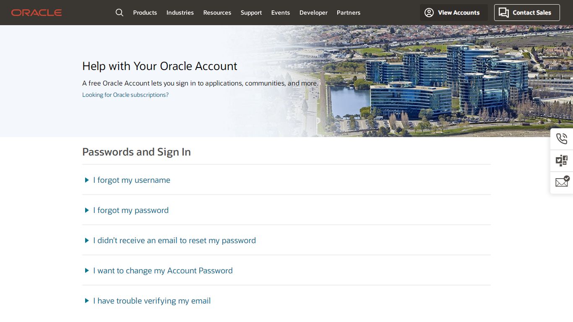This screenshot has width=573, height=322.
Task: Open the Partners menu
Action: tap(349, 13)
